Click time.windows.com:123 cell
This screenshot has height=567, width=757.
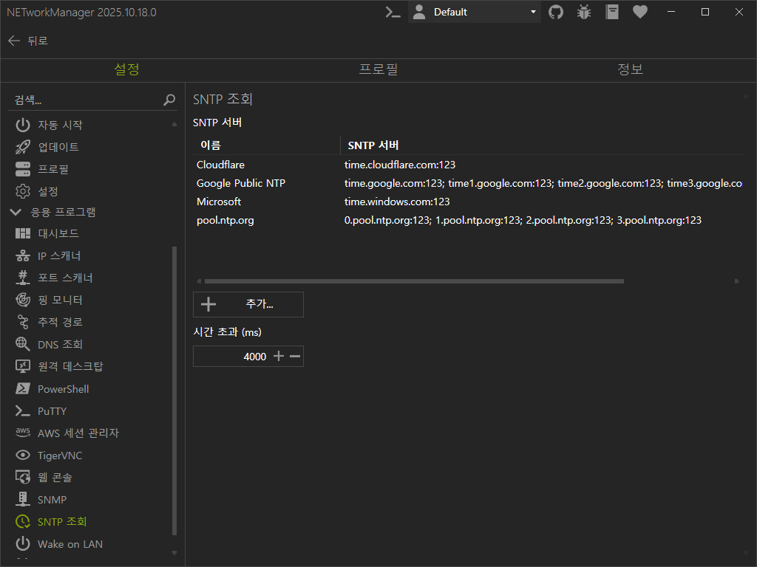point(397,202)
